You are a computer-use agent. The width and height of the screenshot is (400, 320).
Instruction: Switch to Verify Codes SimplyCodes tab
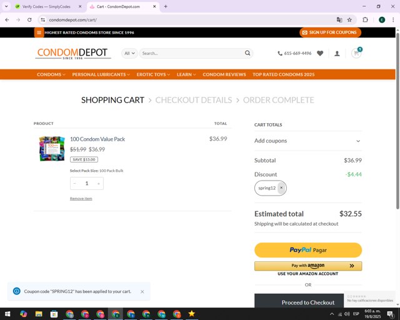46,7
